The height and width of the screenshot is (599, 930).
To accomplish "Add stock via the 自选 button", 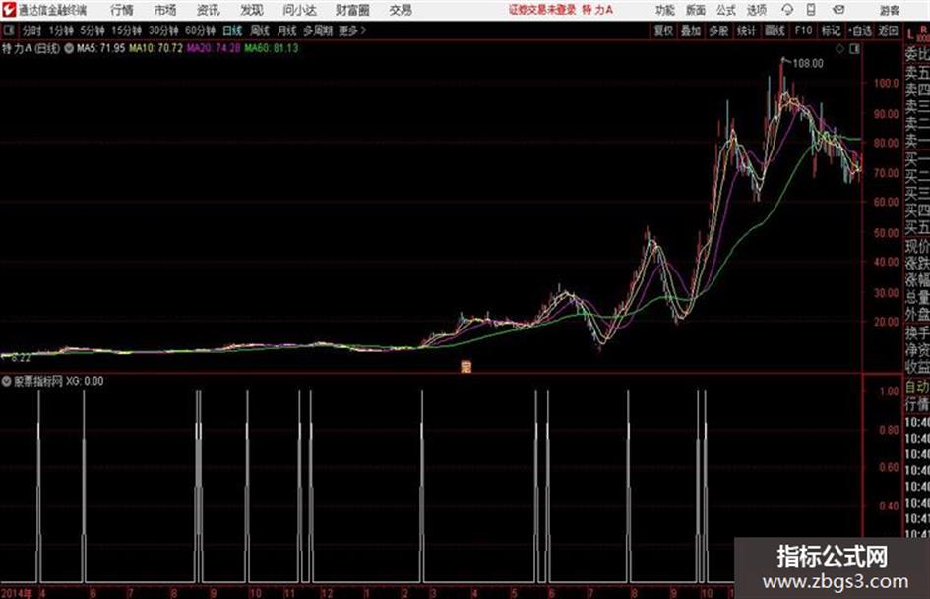I will pyautogui.click(x=859, y=30).
